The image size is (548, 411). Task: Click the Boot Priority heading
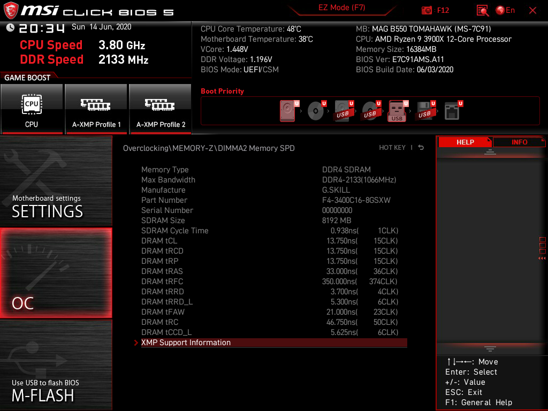222,91
